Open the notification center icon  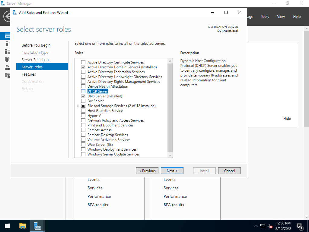[300, 226]
